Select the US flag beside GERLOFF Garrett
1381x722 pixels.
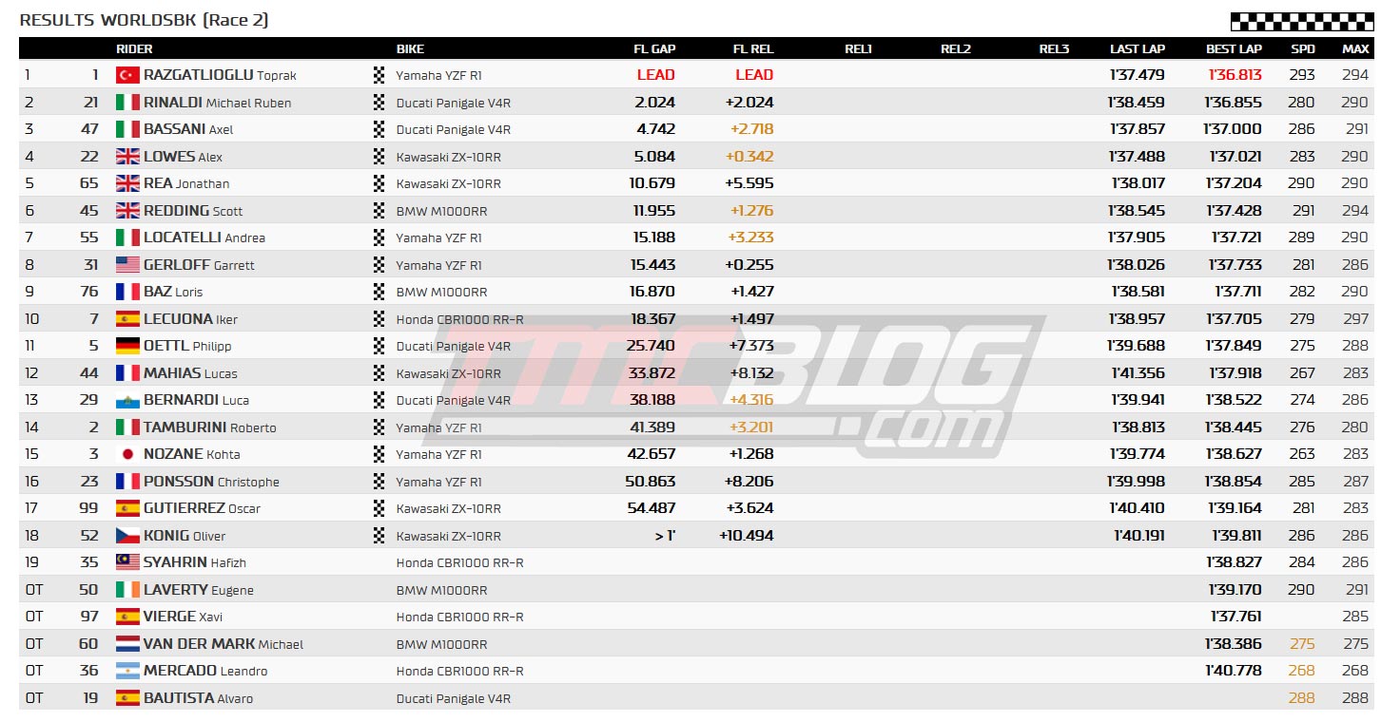point(127,264)
